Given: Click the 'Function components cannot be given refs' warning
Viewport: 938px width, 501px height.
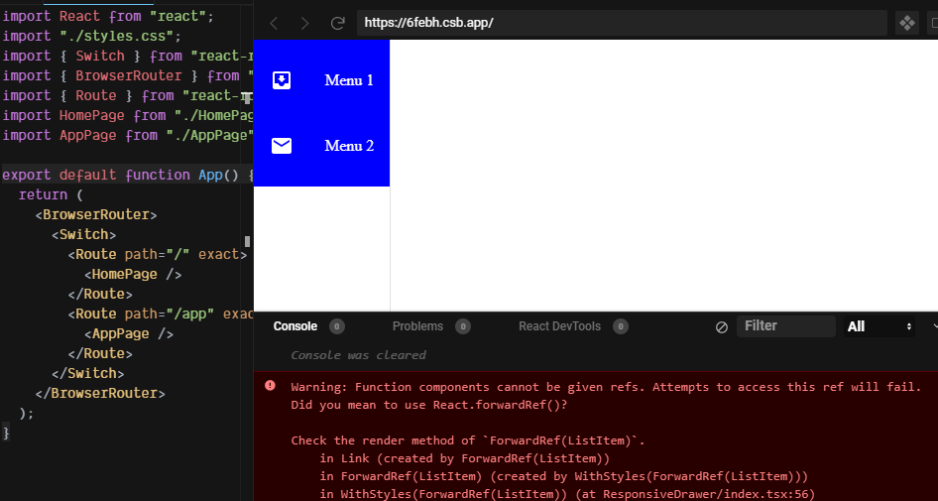Looking at the screenshot, I should point(606,387).
